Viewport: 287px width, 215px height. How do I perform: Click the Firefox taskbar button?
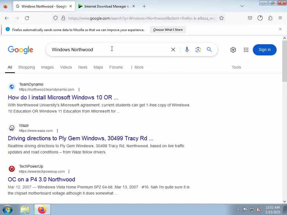(x=42, y=209)
